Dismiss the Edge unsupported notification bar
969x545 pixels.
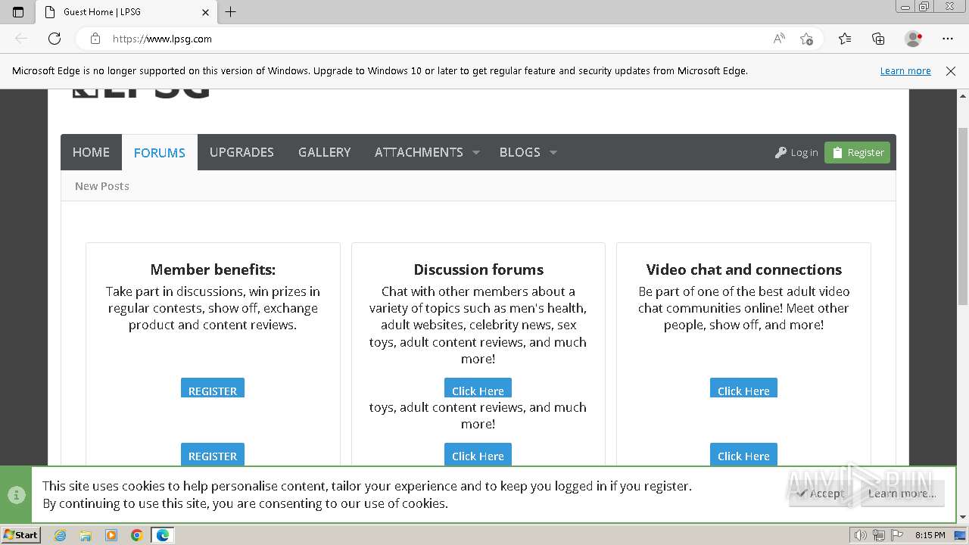point(951,70)
